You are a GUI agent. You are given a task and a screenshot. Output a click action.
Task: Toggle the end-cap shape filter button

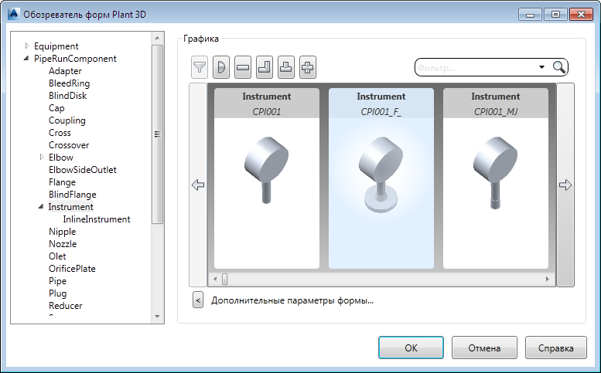click(221, 67)
